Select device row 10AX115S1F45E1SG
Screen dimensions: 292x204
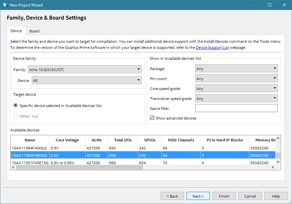[x=29, y=163]
